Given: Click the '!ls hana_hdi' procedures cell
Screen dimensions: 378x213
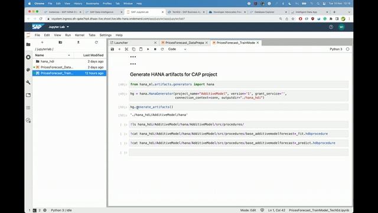Looking at the screenshot, I should tap(239, 124).
